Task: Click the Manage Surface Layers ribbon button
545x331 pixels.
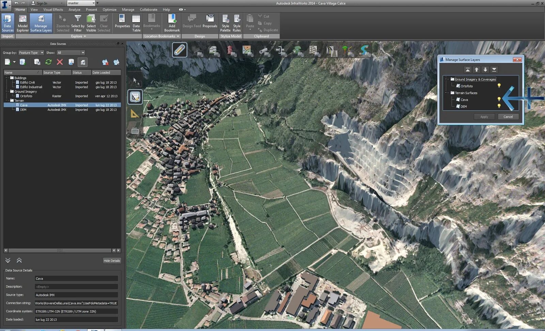Action: [41, 23]
